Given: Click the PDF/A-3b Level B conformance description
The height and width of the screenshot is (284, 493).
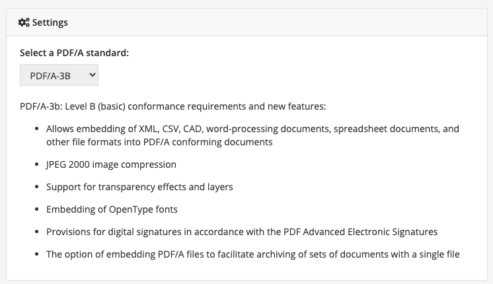Looking at the screenshot, I should (173, 106).
